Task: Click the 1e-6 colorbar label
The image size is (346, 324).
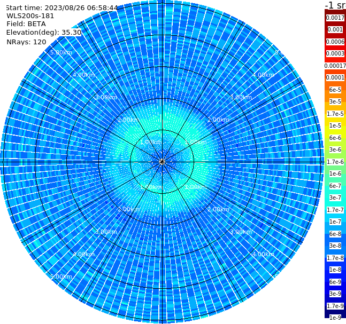Action: click(x=335, y=173)
